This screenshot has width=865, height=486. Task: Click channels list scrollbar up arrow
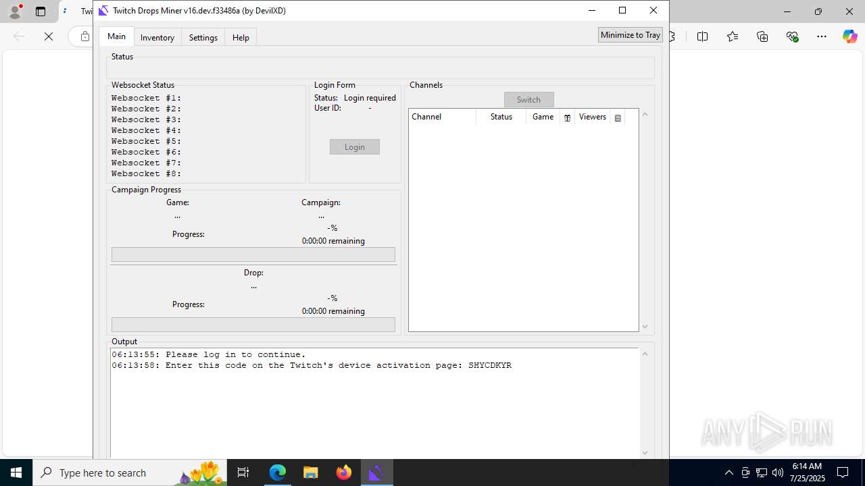click(645, 115)
